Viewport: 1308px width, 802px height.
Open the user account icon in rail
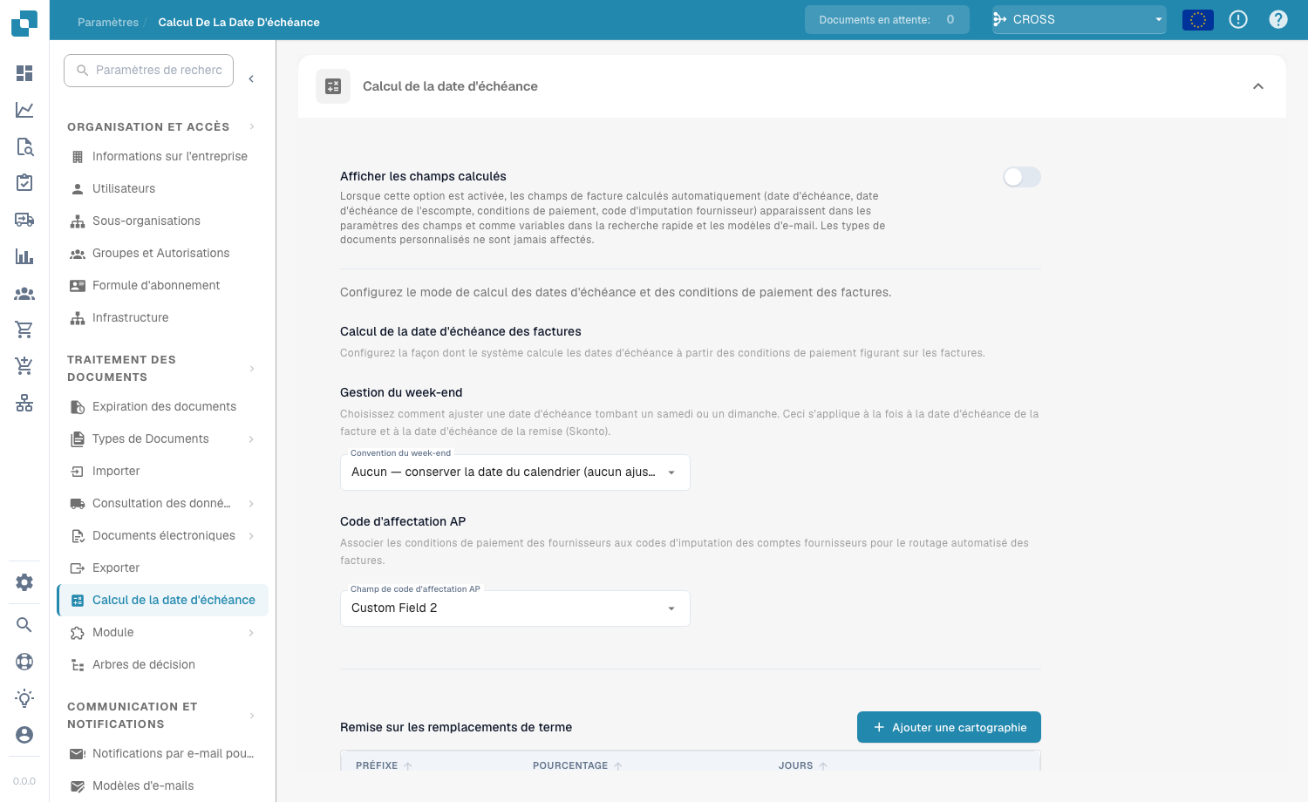[x=24, y=735]
